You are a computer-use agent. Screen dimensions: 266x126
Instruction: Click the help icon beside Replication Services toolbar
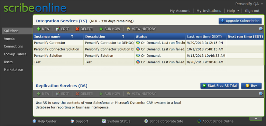pyautogui.click(x=261, y=94)
